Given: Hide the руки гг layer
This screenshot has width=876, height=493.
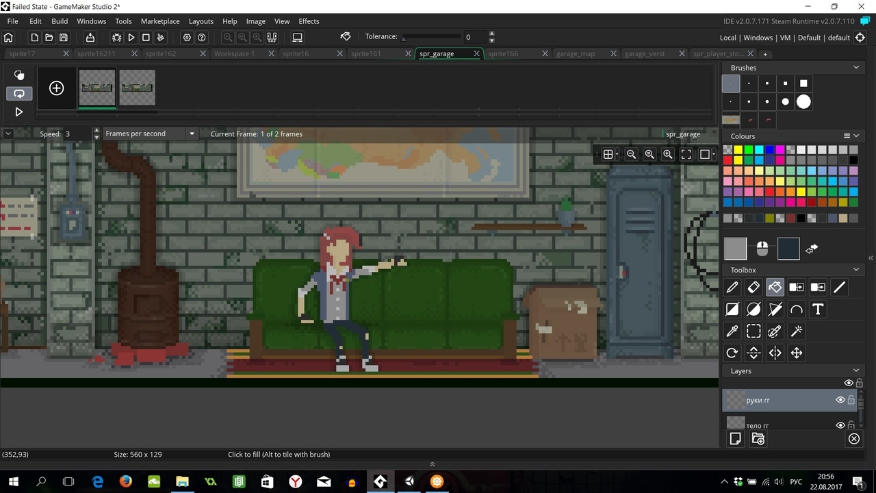Looking at the screenshot, I should pyautogui.click(x=840, y=400).
